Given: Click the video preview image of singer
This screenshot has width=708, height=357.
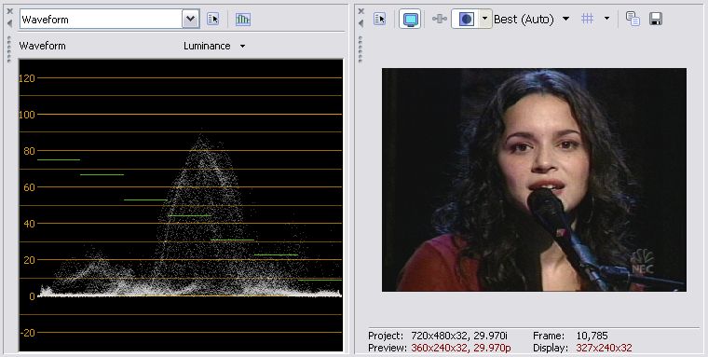Looking at the screenshot, I should 534,180.
